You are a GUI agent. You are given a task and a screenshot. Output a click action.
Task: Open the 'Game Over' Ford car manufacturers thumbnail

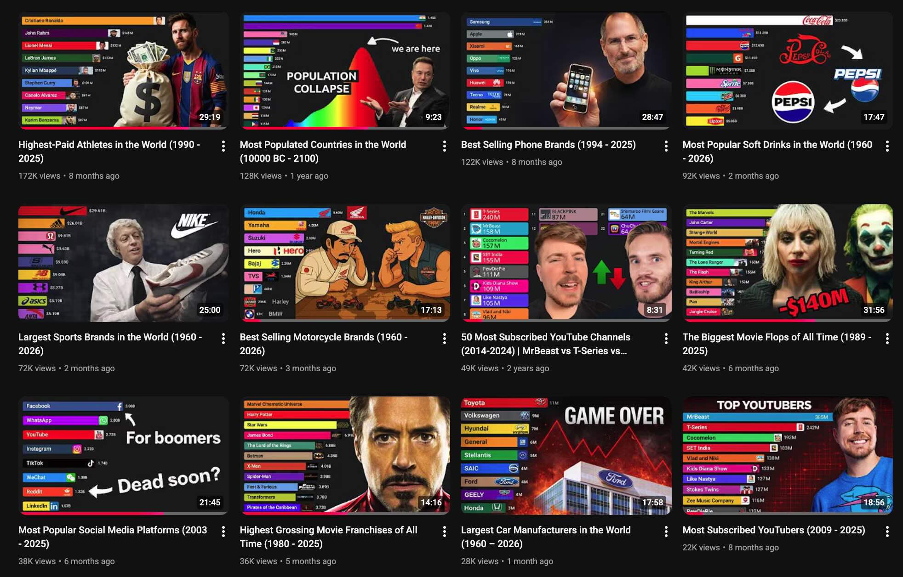coord(566,455)
